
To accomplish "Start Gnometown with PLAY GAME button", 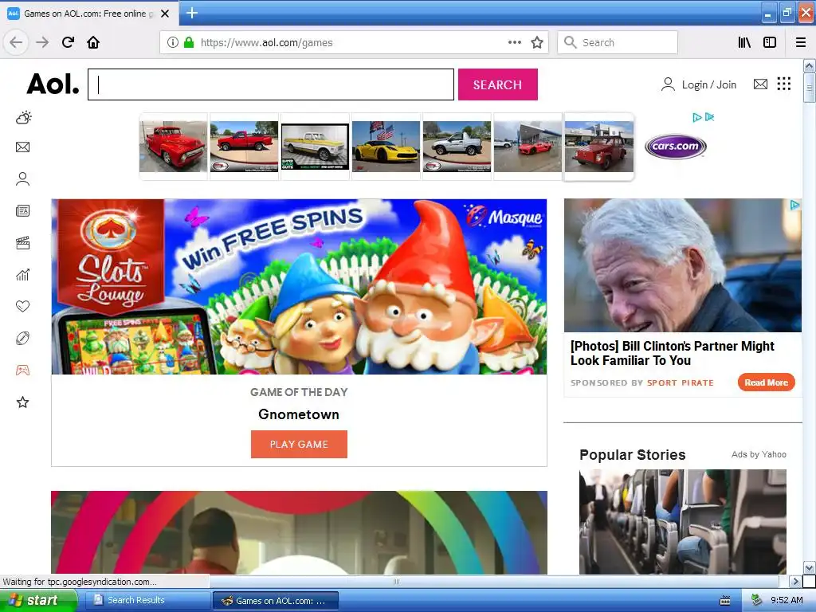I will pyautogui.click(x=299, y=444).
